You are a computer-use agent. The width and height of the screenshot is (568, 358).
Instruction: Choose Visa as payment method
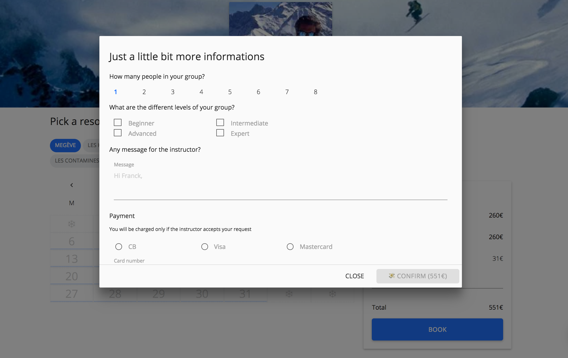[x=205, y=247]
